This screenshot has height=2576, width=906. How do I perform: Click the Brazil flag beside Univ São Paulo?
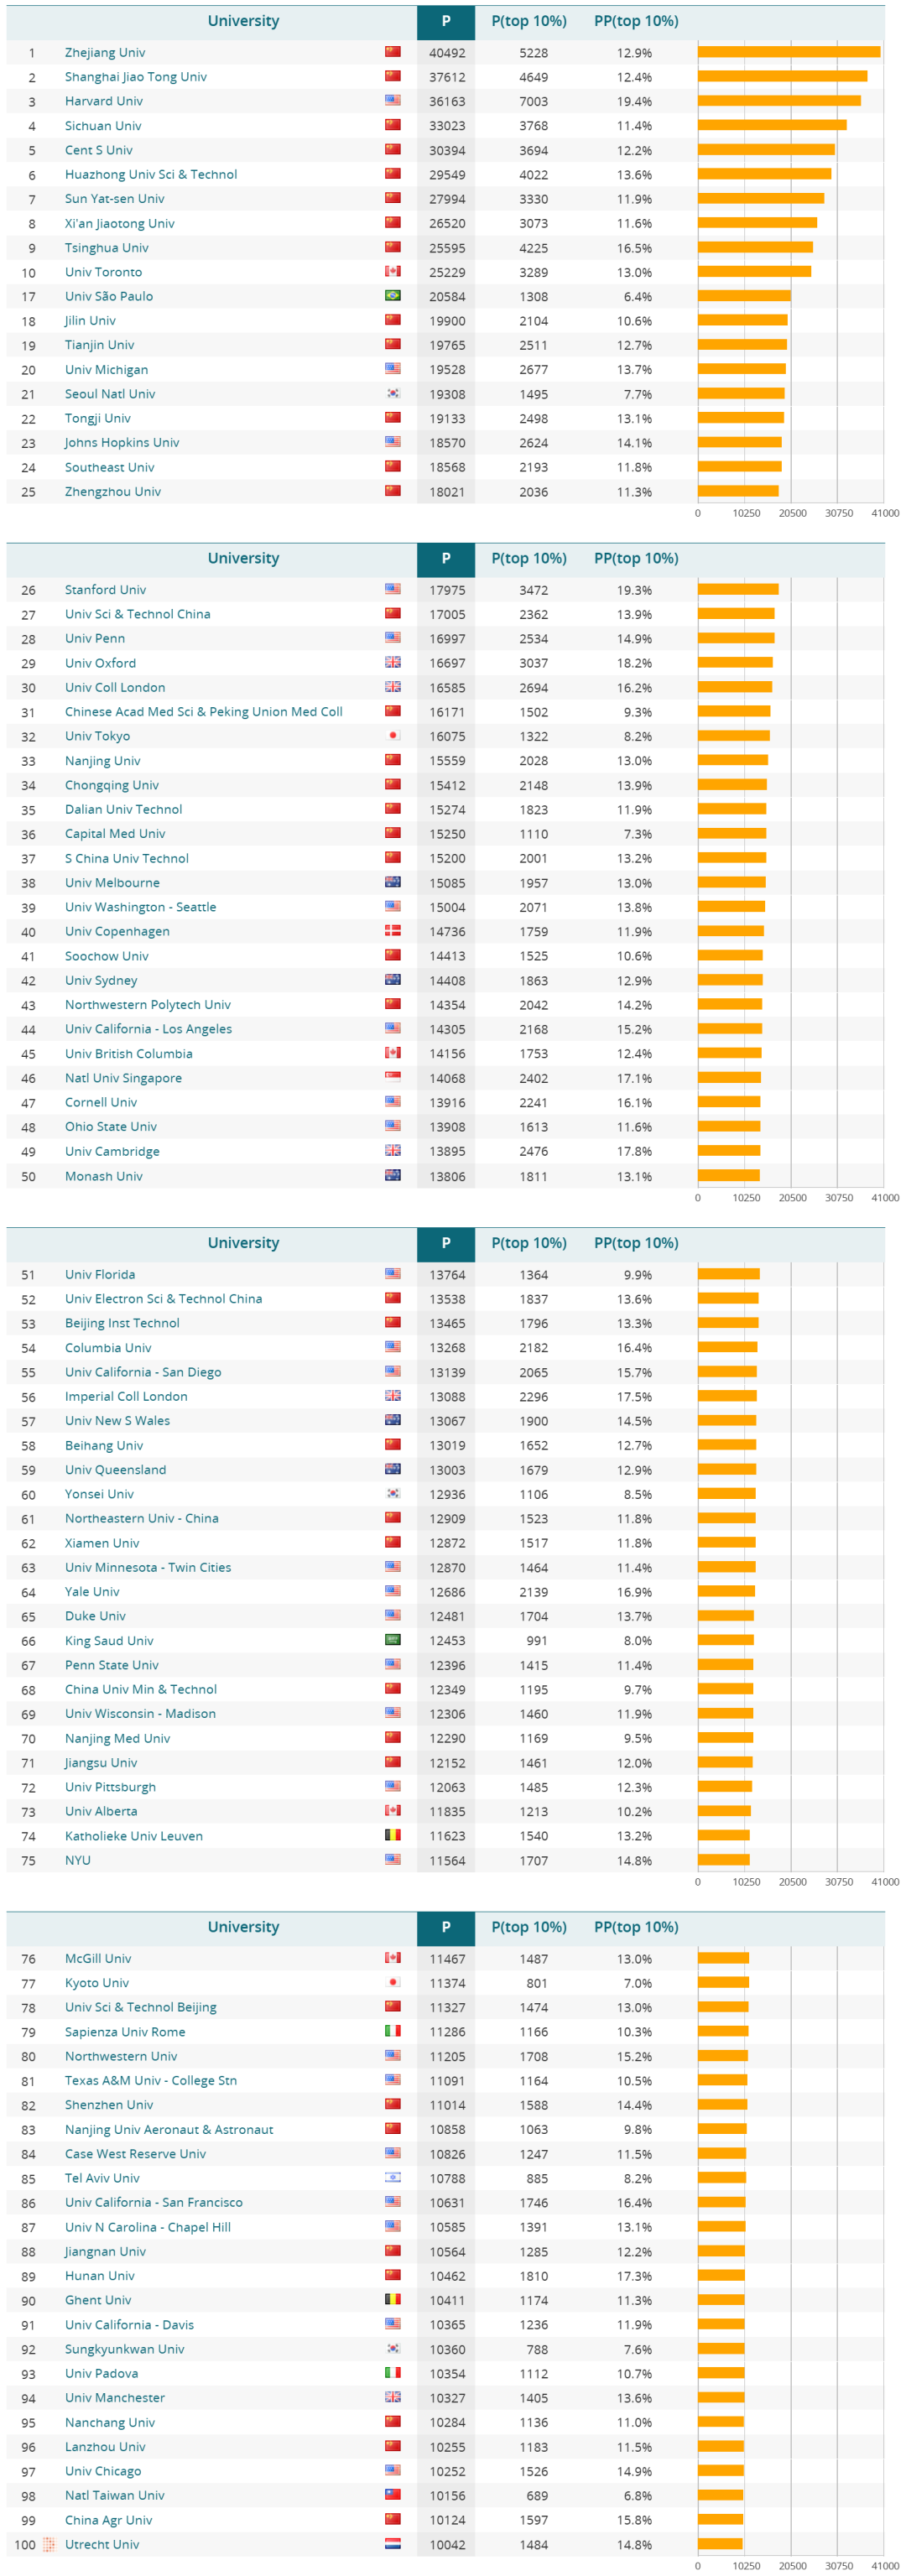pos(393,296)
